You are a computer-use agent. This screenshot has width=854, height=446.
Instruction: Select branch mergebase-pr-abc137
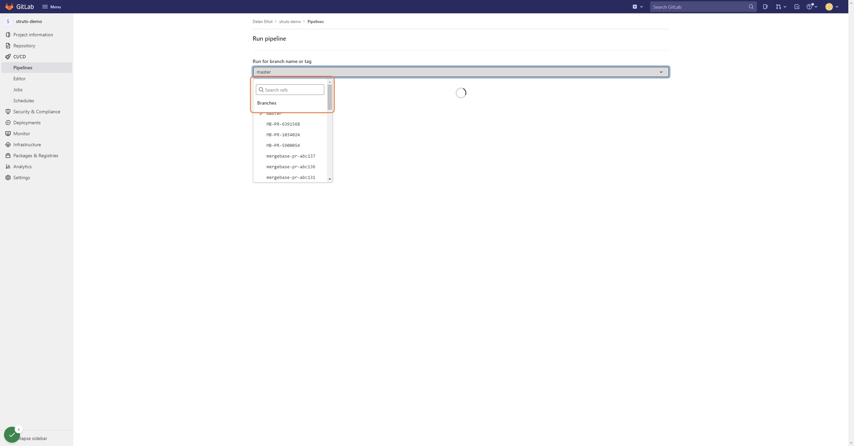pos(290,156)
